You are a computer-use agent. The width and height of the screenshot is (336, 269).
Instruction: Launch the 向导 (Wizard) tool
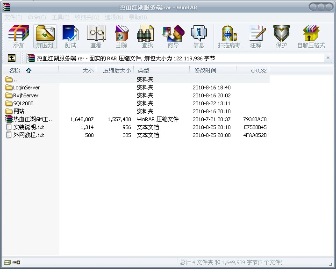[173, 36]
